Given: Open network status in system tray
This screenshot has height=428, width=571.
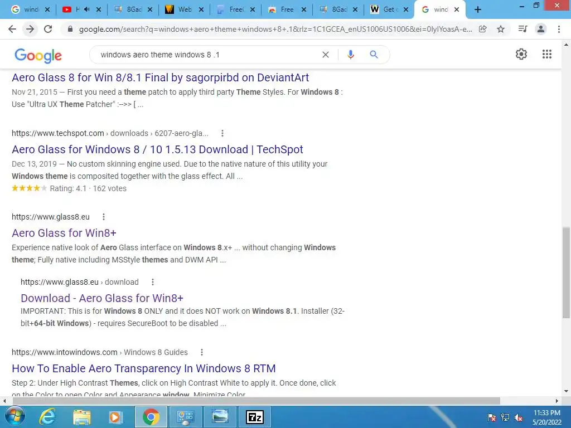Looking at the screenshot, I should pyautogui.click(x=505, y=417).
